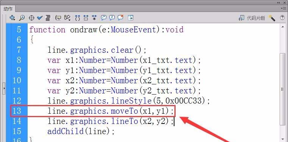The image size is (288, 142).
Task: Close the Actions panel
Action: [284, 2]
